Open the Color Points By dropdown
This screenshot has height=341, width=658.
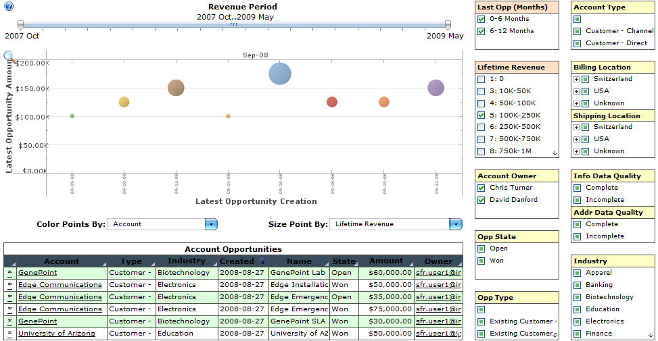click(x=211, y=224)
